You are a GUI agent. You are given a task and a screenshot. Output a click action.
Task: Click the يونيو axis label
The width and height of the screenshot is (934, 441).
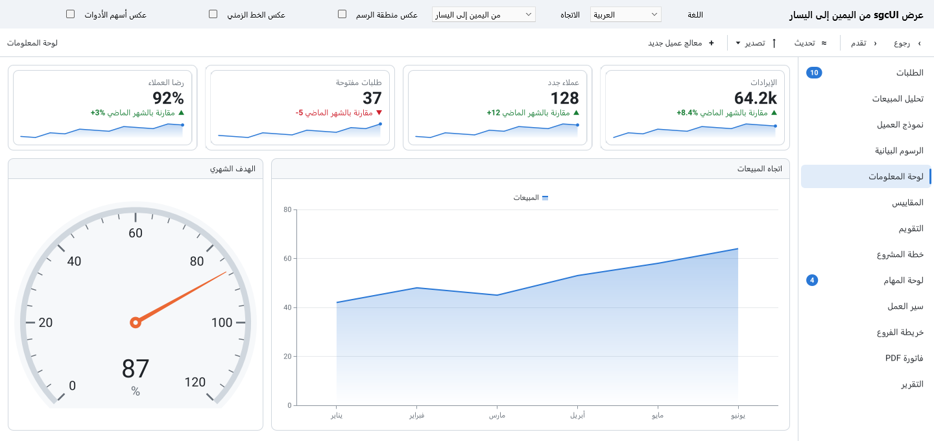[x=738, y=415]
